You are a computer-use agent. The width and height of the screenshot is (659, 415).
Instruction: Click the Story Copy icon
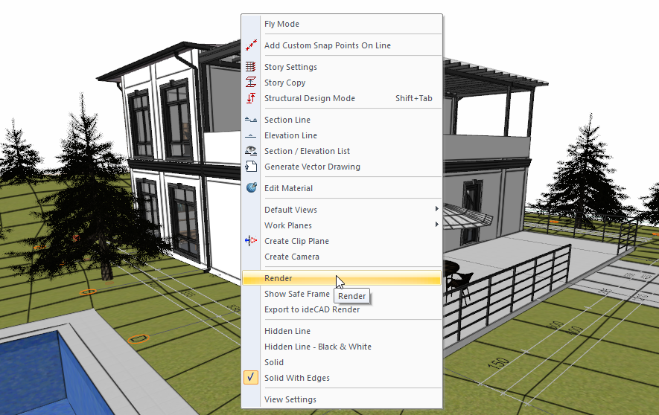pyautogui.click(x=251, y=83)
